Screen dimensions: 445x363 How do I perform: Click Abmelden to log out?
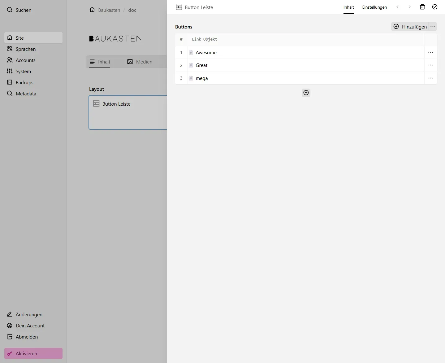[26, 337]
